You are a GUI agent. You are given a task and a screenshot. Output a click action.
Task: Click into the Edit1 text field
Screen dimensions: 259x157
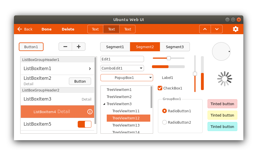(122, 59)
